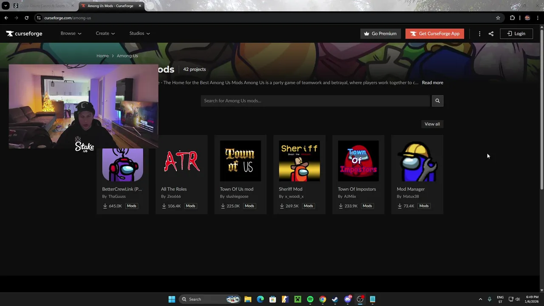Open Steam from taskbar

[x=335, y=299]
